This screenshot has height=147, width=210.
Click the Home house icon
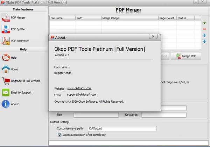click(x=6, y=69)
